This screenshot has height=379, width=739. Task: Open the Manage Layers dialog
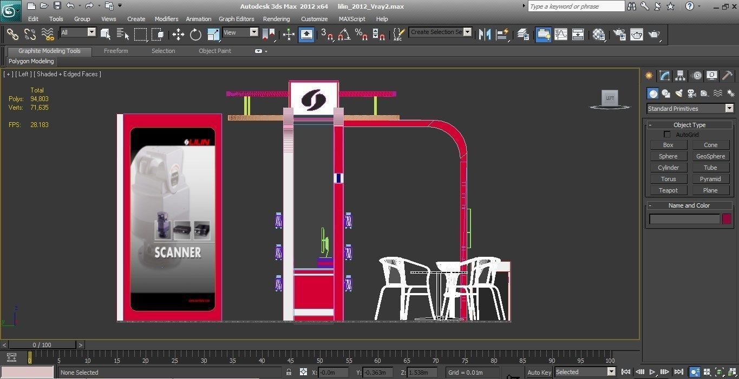(523, 34)
